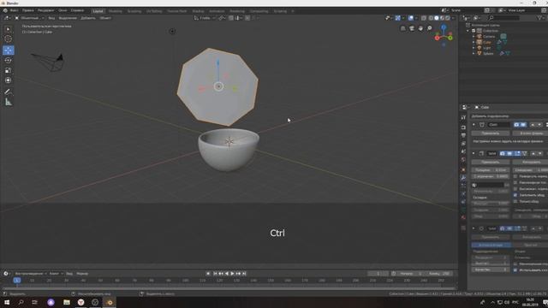This screenshot has height=308, width=548.
Task: Expand the Camera item in outliner
Action: 474,36
